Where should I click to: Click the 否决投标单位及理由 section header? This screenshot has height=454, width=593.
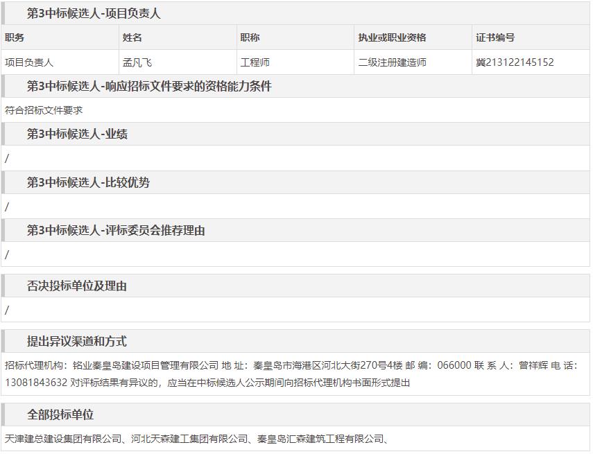[x=77, y=286]
